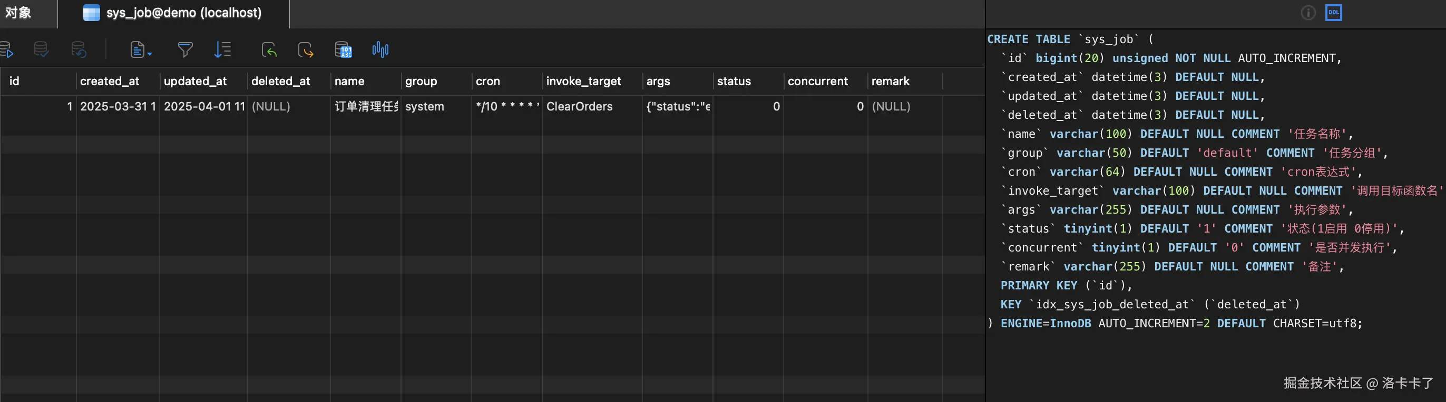The width and height of the screenshot is (1446, 402).
Task: Show the table info panel
Action: point(1308,13)
